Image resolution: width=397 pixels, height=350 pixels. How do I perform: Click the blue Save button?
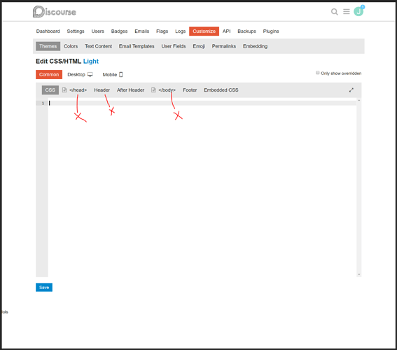click(44, 287)
